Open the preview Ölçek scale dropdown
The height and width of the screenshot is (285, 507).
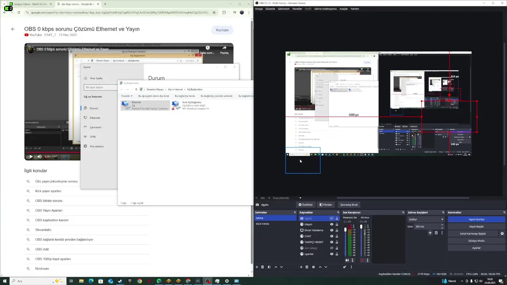pos(300,198)
